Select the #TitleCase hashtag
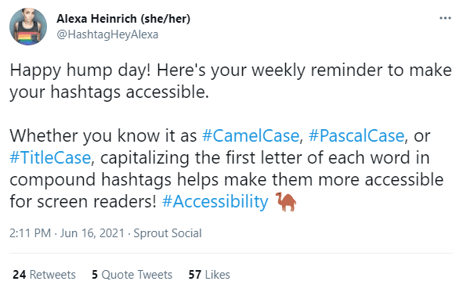 click(x=50, y=157)
